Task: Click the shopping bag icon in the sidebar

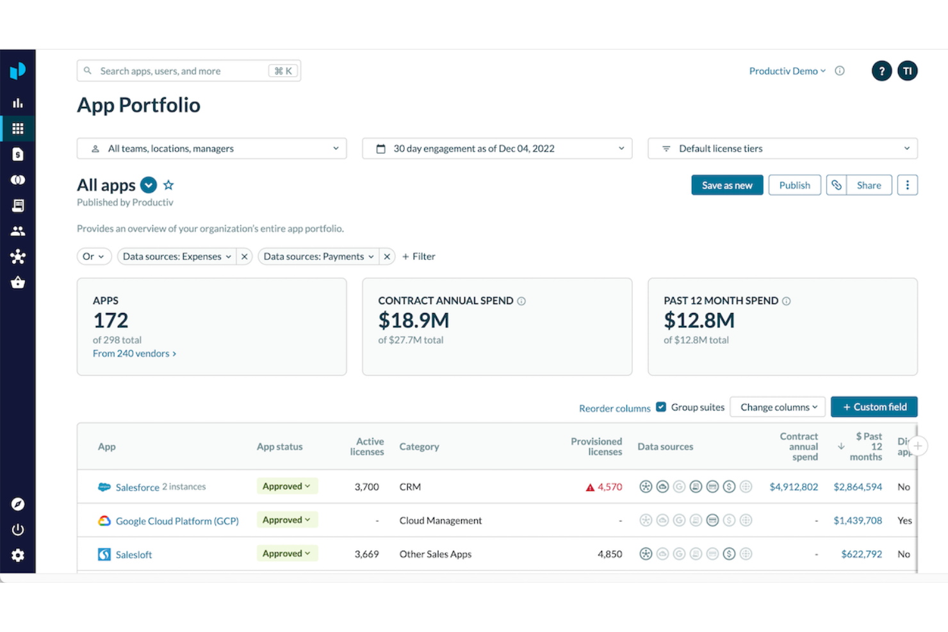Action: point(18,282)
